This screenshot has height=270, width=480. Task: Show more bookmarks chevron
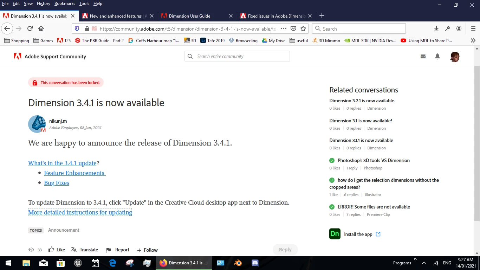pos(473,40)
